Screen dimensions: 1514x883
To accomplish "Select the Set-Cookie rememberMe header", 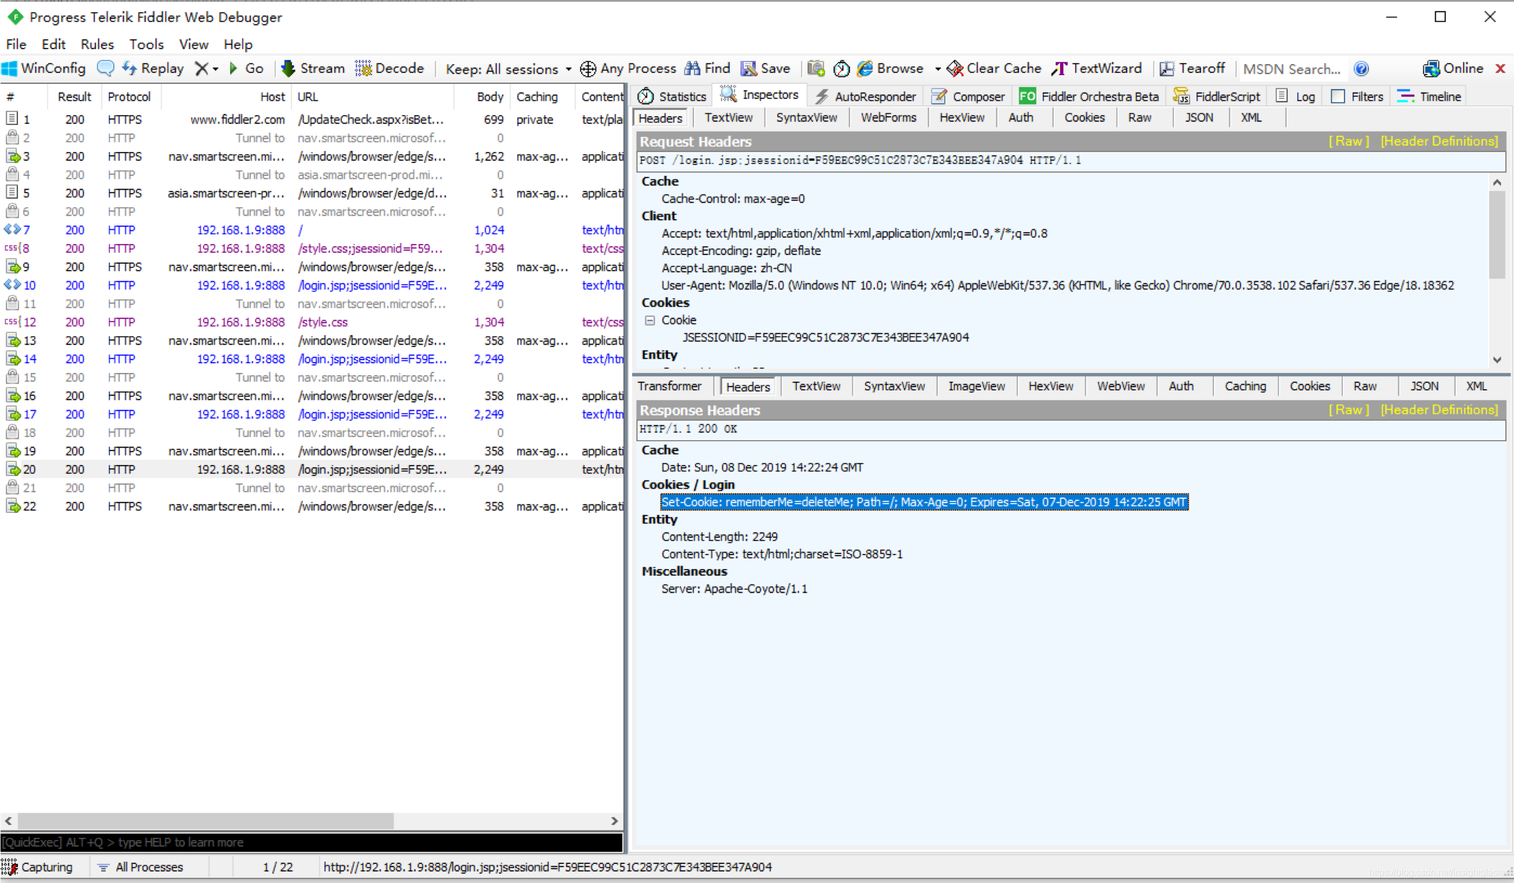I will (x=924, y=502).
